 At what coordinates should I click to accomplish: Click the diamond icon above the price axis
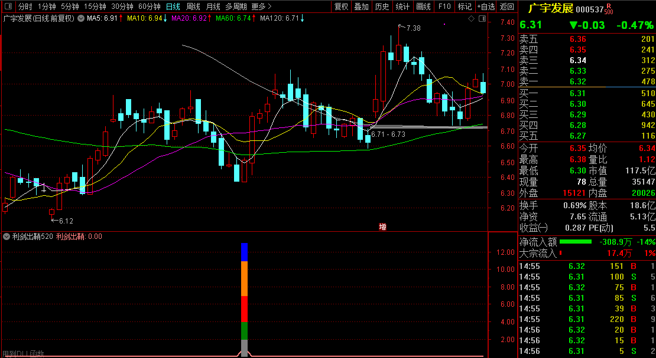[471, 19]
